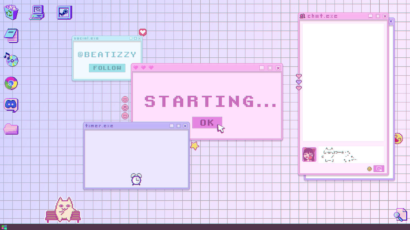Open the music CD desktop icon
The width and height of the screenshot is (410, 230).
[x=11, y=59]
